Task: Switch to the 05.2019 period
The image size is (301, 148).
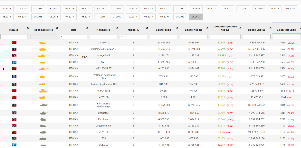Action: coord(180,17)
